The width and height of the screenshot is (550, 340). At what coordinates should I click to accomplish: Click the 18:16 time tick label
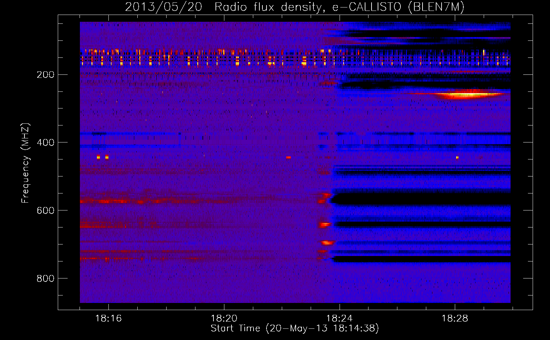[x=108, y=318]
